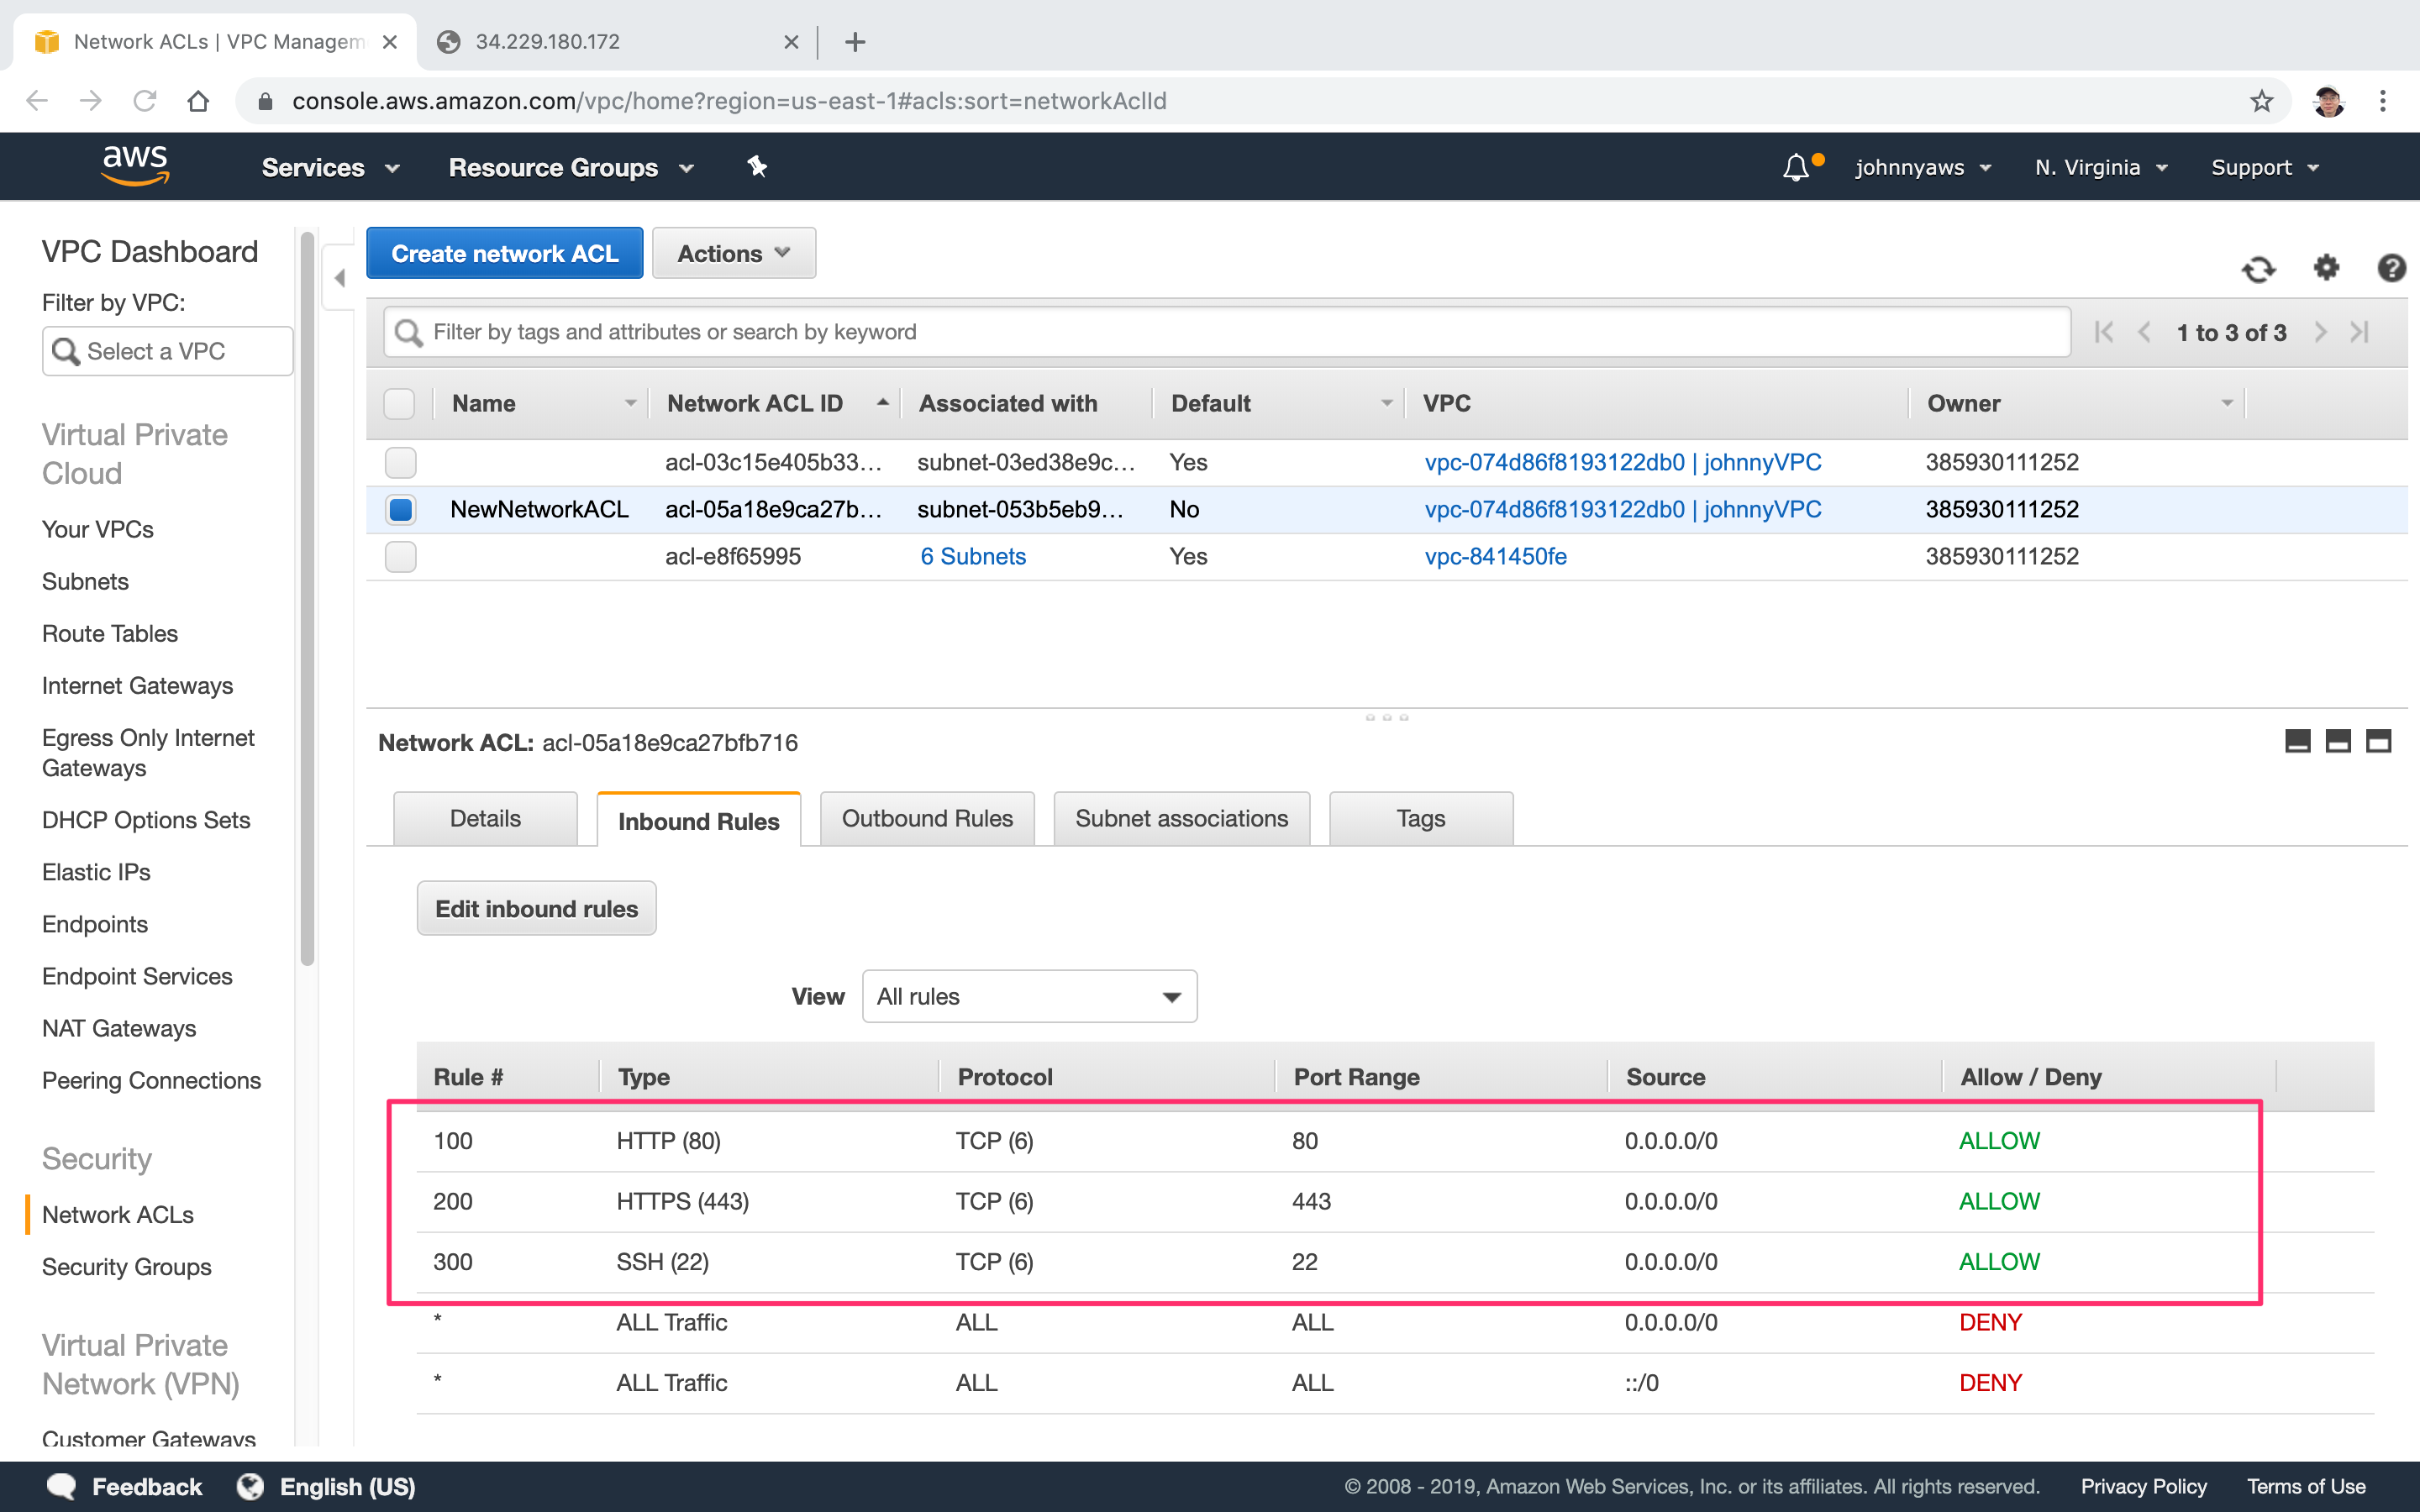Open Chrome three-dot menu
Image resolution: width=2420 pixels, height=1512 pixels.
pos(2383,101)
